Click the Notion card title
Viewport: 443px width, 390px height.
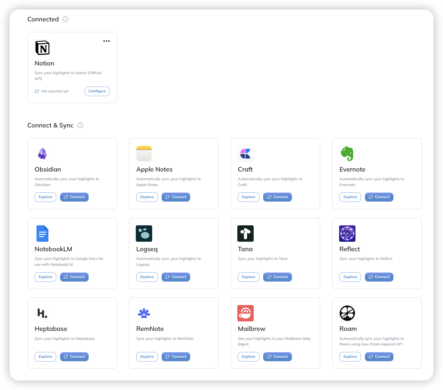click(x=44, y=63)
